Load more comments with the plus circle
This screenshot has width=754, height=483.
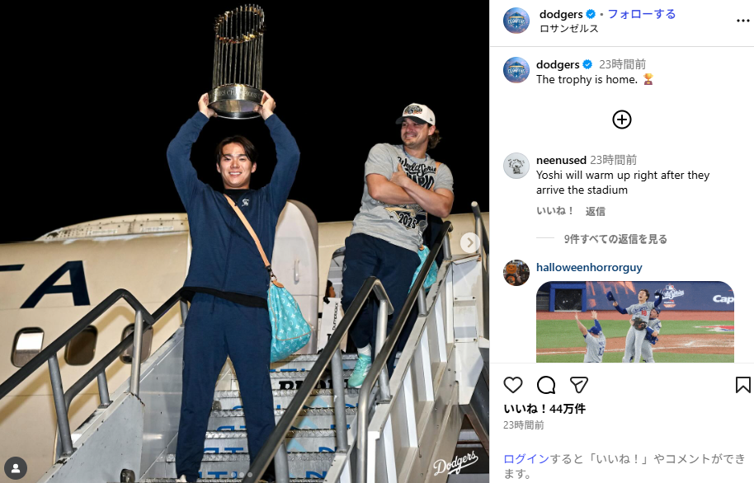622,120
